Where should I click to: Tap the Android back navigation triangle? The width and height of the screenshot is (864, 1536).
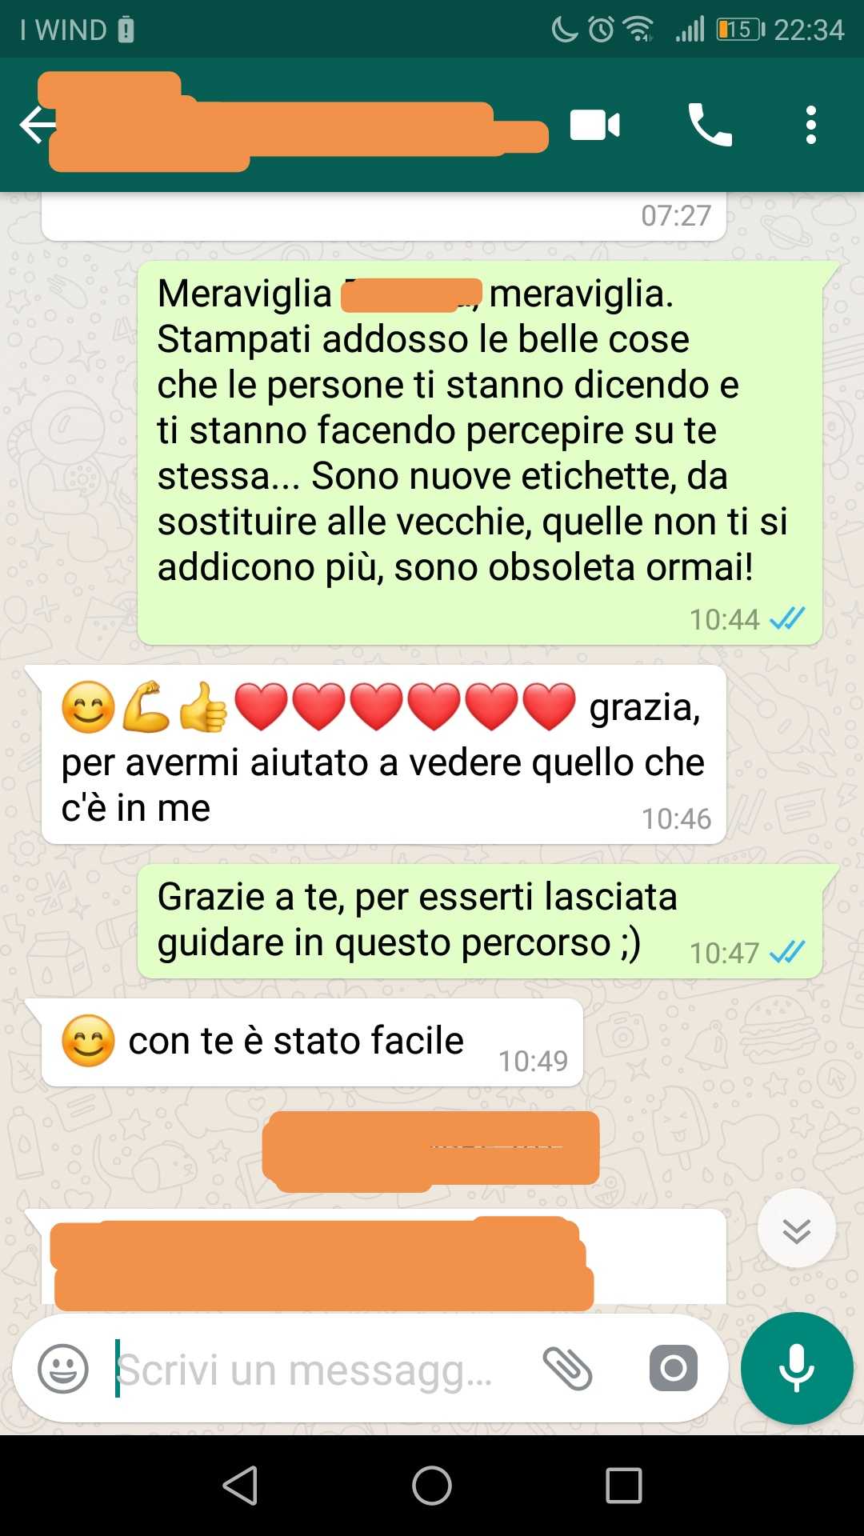(240, 1486)
